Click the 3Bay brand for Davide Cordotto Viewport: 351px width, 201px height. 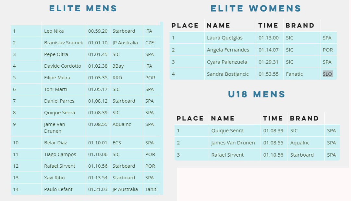pos(118,66)
